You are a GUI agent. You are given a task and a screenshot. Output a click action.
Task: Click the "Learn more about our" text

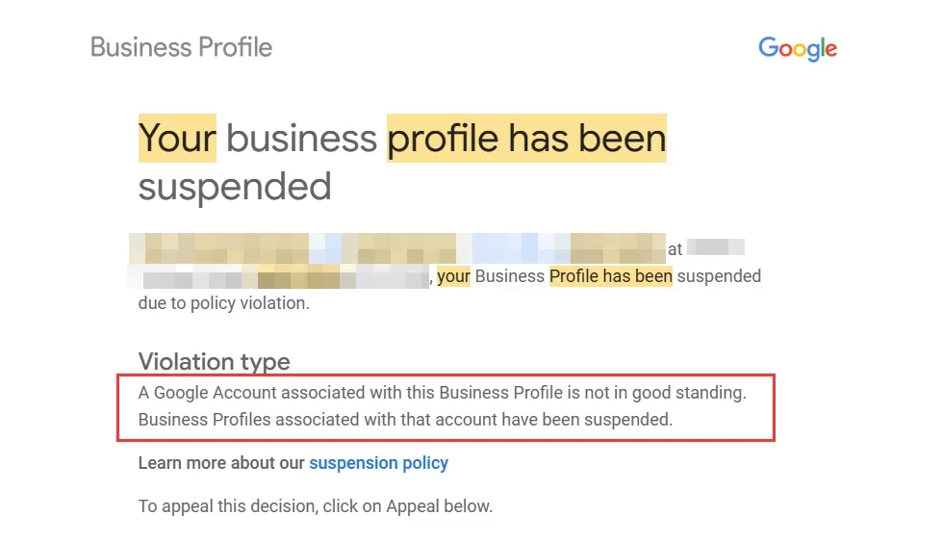221,463
